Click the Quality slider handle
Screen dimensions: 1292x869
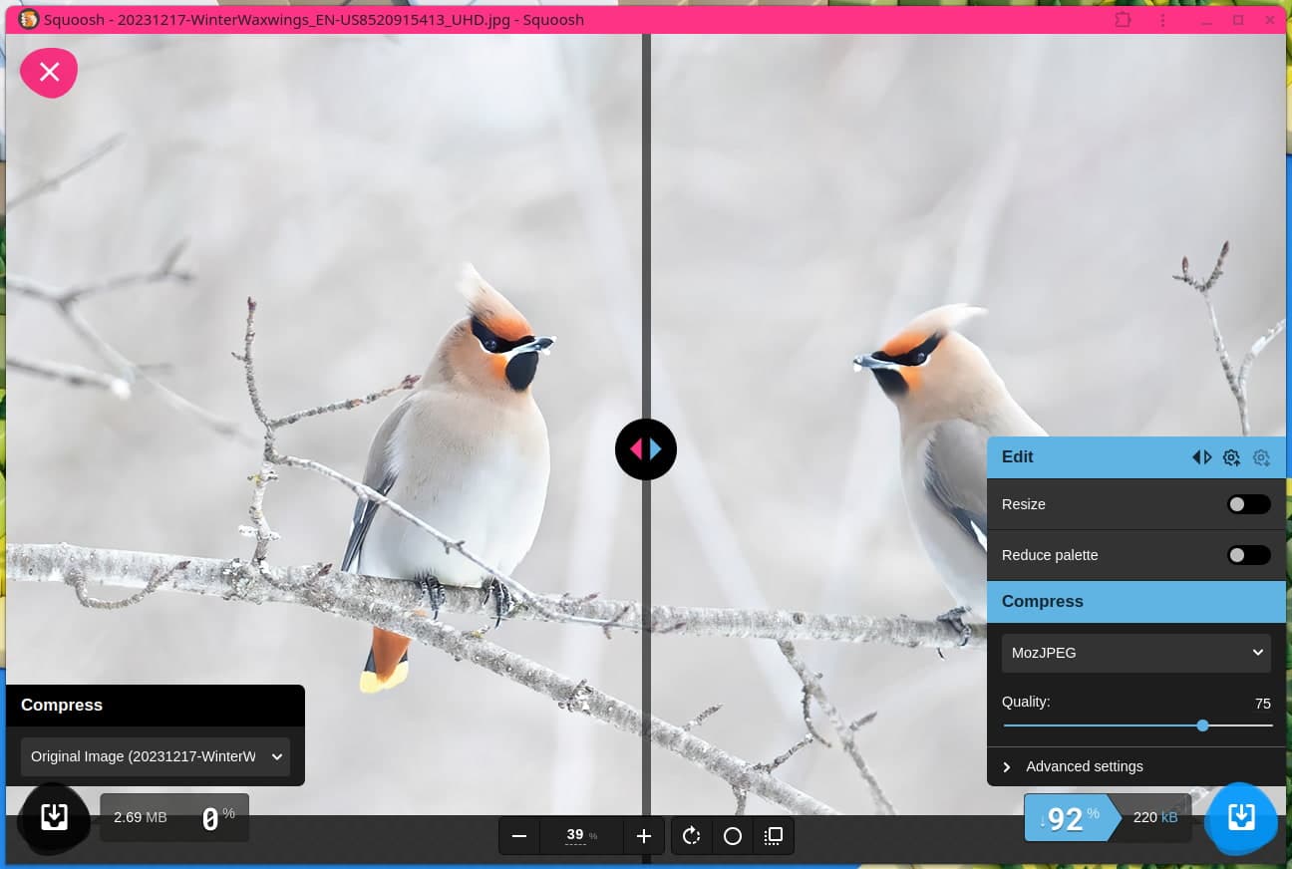pos(1202,725)
